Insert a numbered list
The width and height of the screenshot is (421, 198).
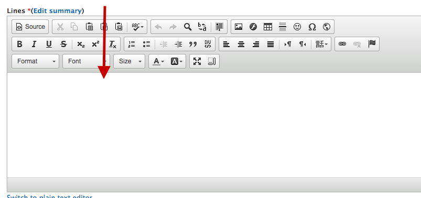point(132,44)
